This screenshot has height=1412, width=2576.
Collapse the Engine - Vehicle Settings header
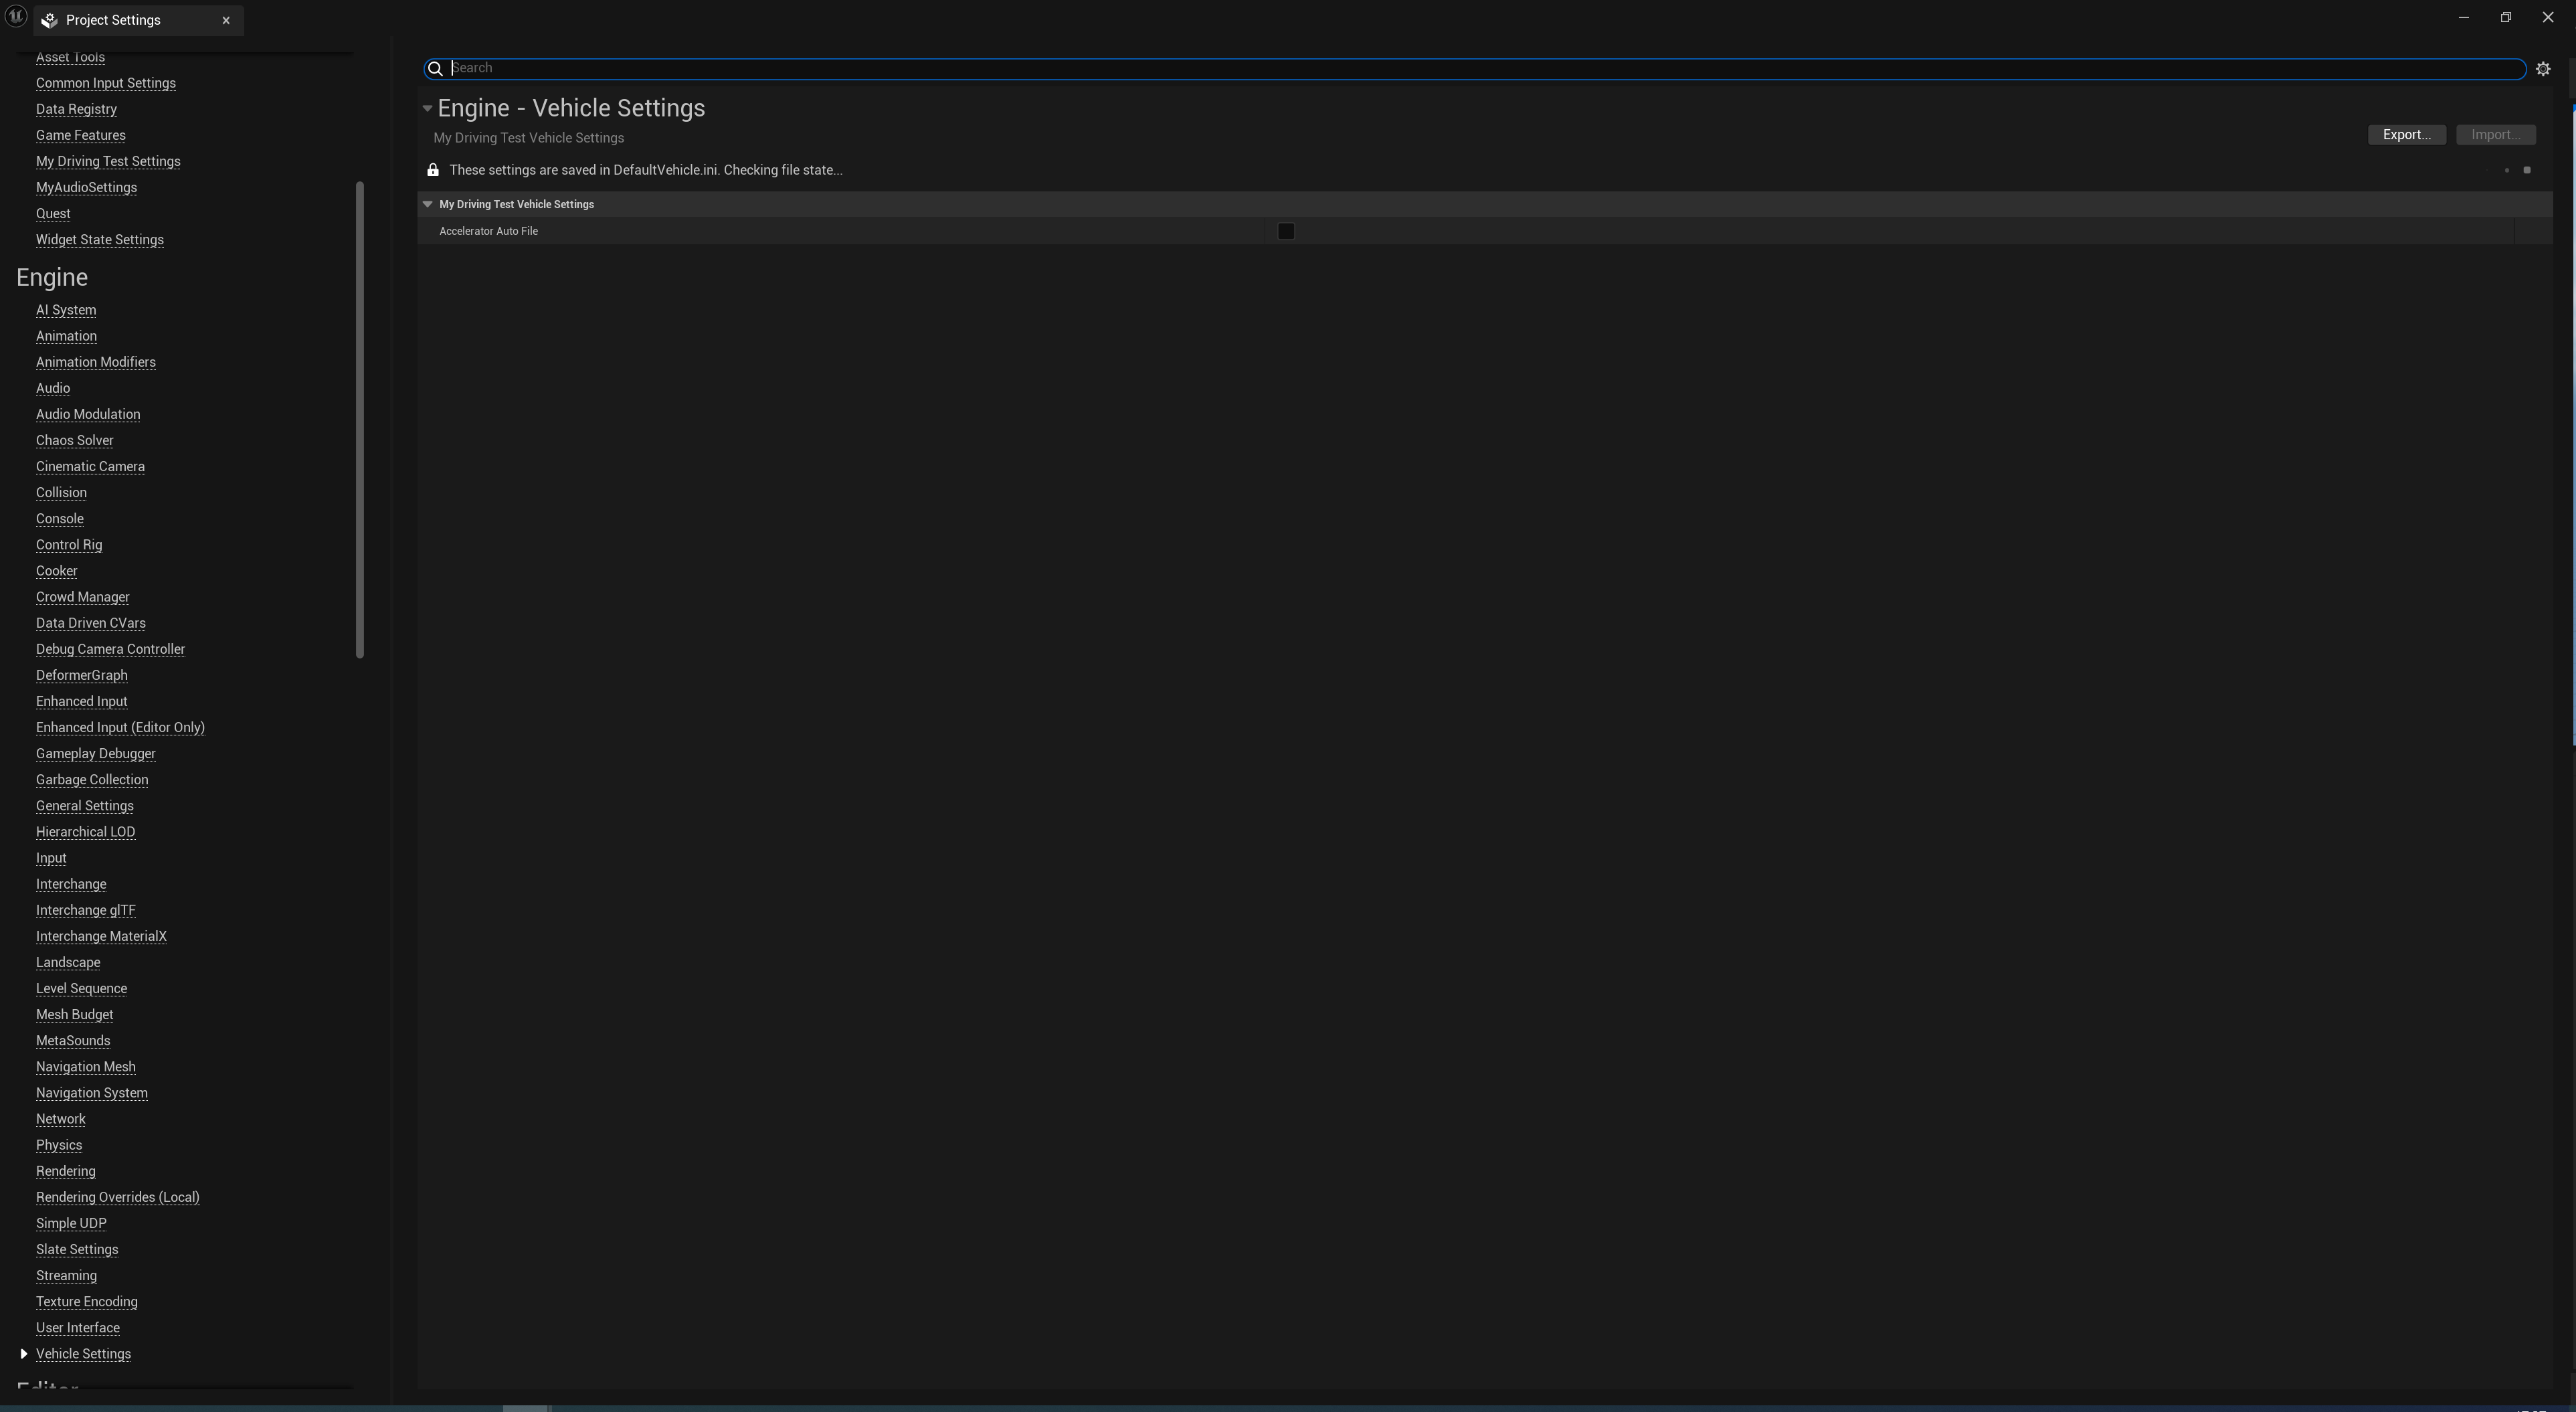pyautogui.click(x=427, y=108)
